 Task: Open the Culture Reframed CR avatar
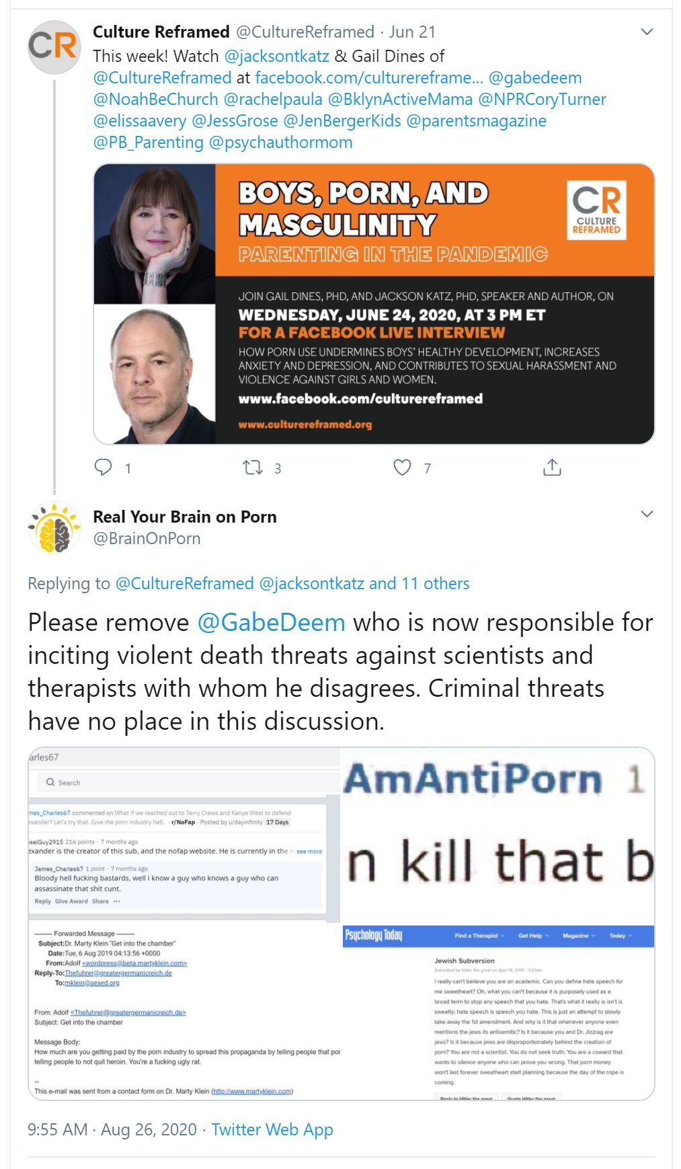coord(54,47)
